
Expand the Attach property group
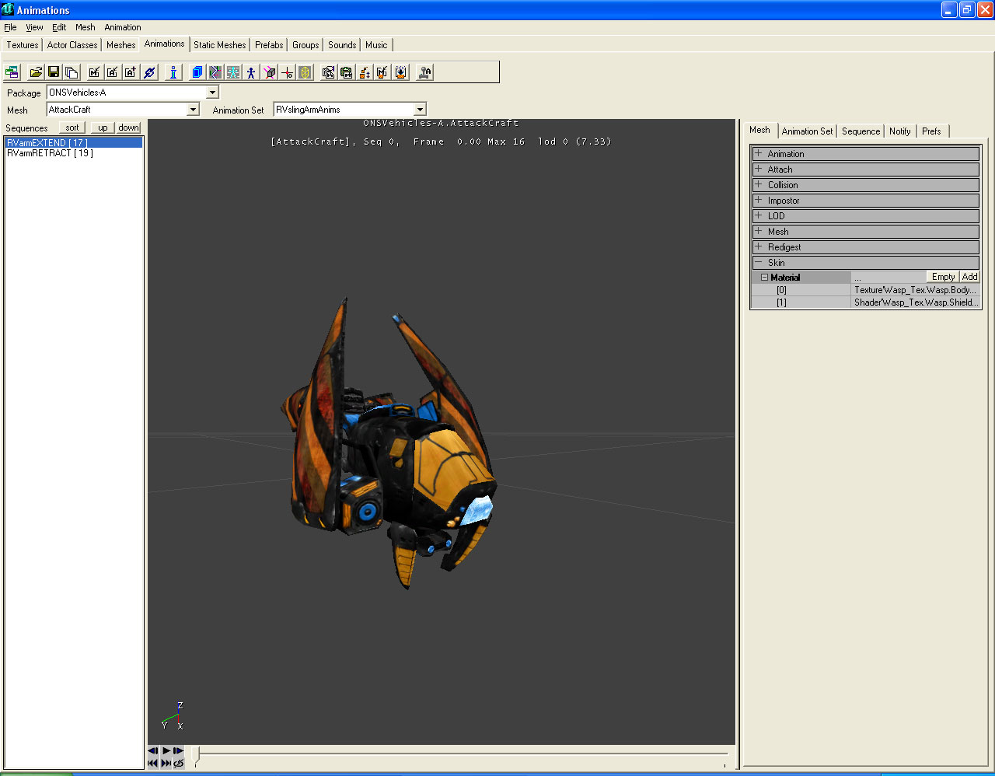coord(758,169)
